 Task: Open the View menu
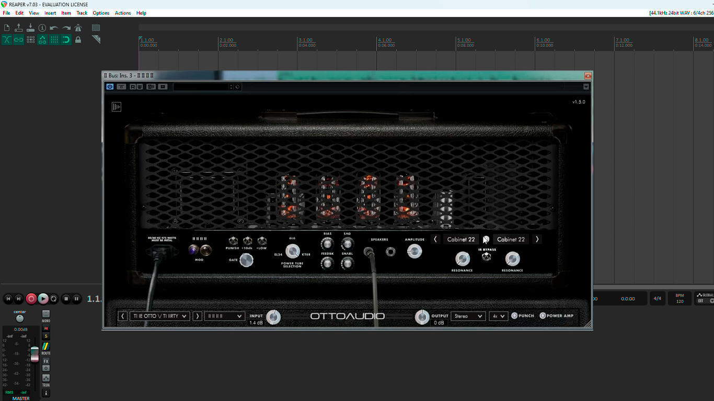34,13
